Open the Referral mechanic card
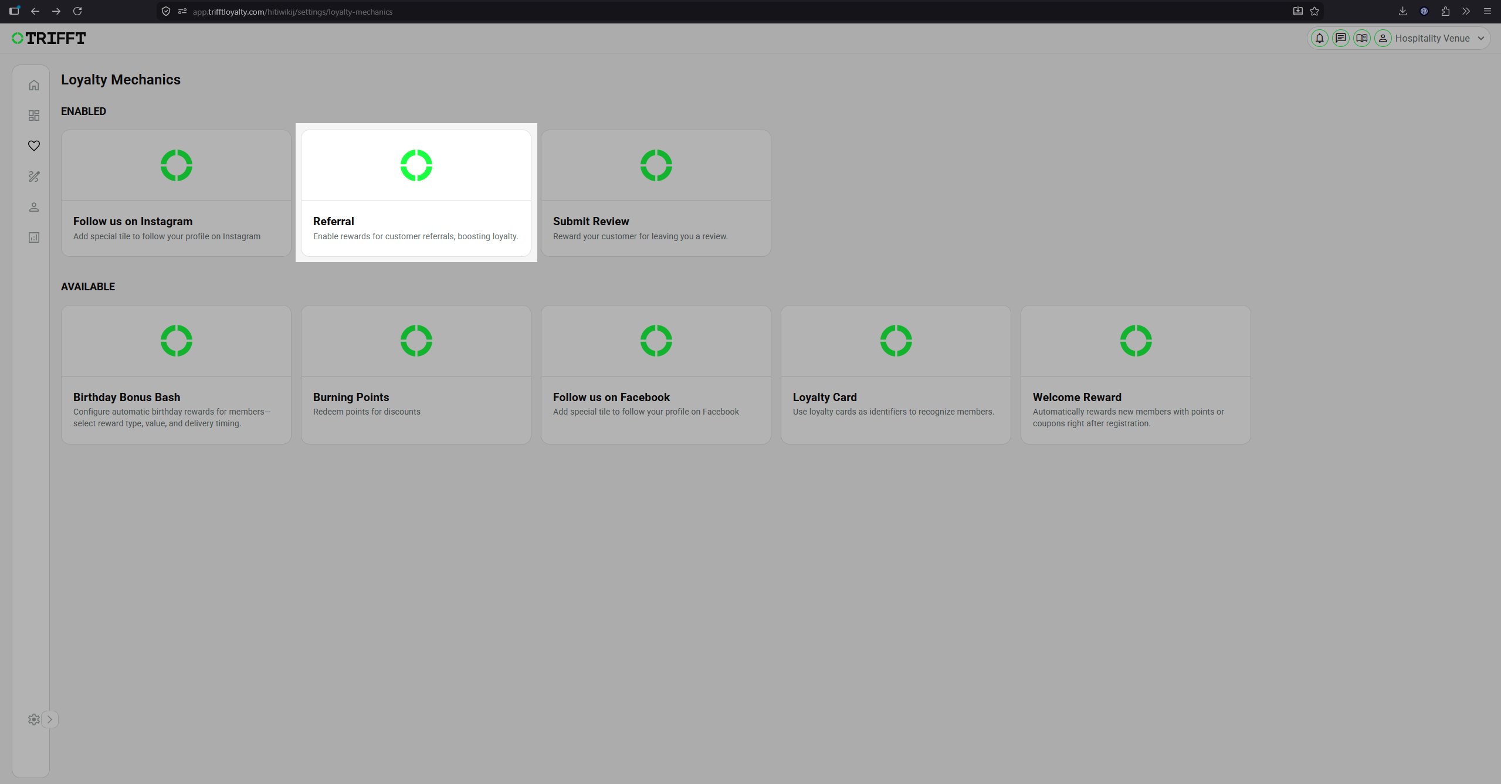 (x=416, y=193)
